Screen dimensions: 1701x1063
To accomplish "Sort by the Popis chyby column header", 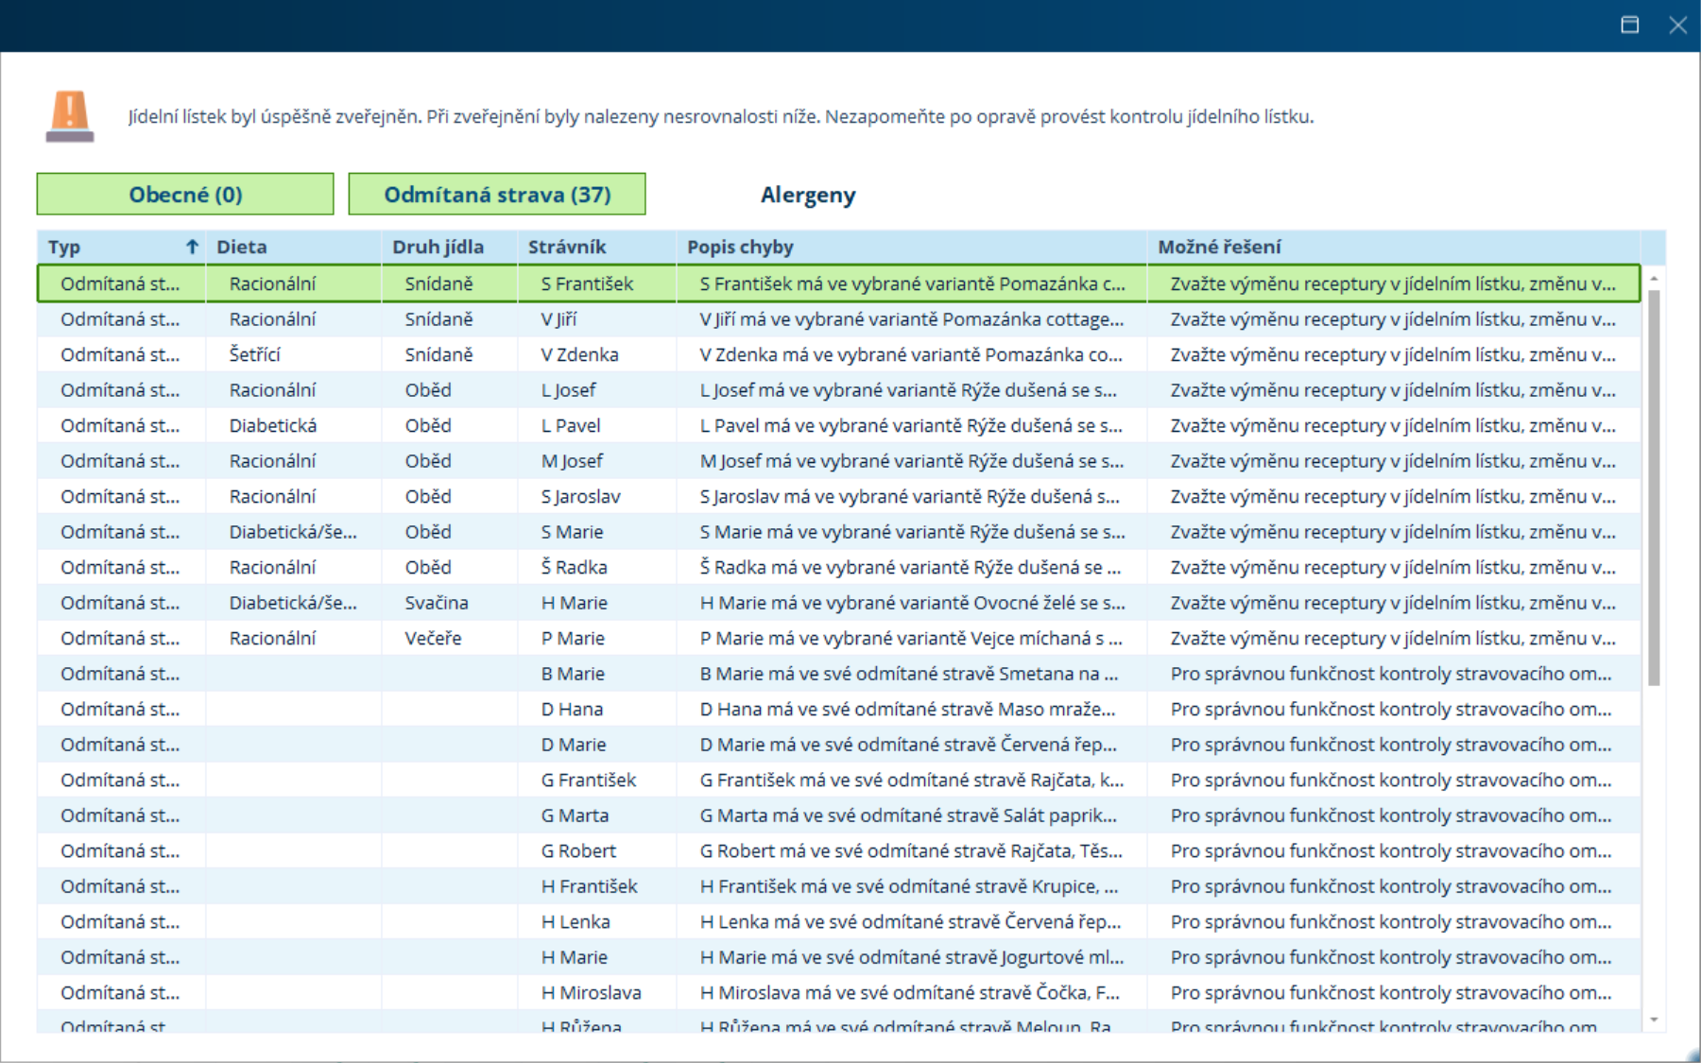I will [x=912, y=247].
